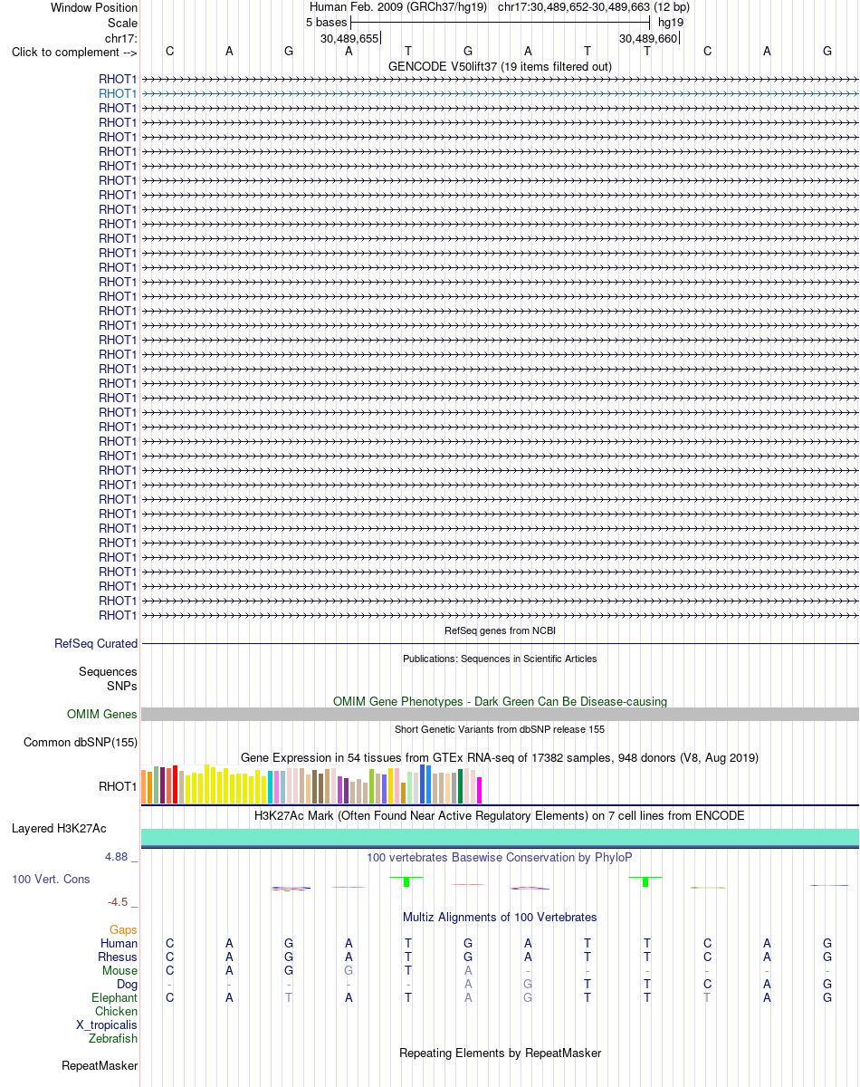Image resolution: width=860 pixels, height=1087 pixels.
Task: Click the Basewise Conservation by PhyloP title
Action: point(500,857)
